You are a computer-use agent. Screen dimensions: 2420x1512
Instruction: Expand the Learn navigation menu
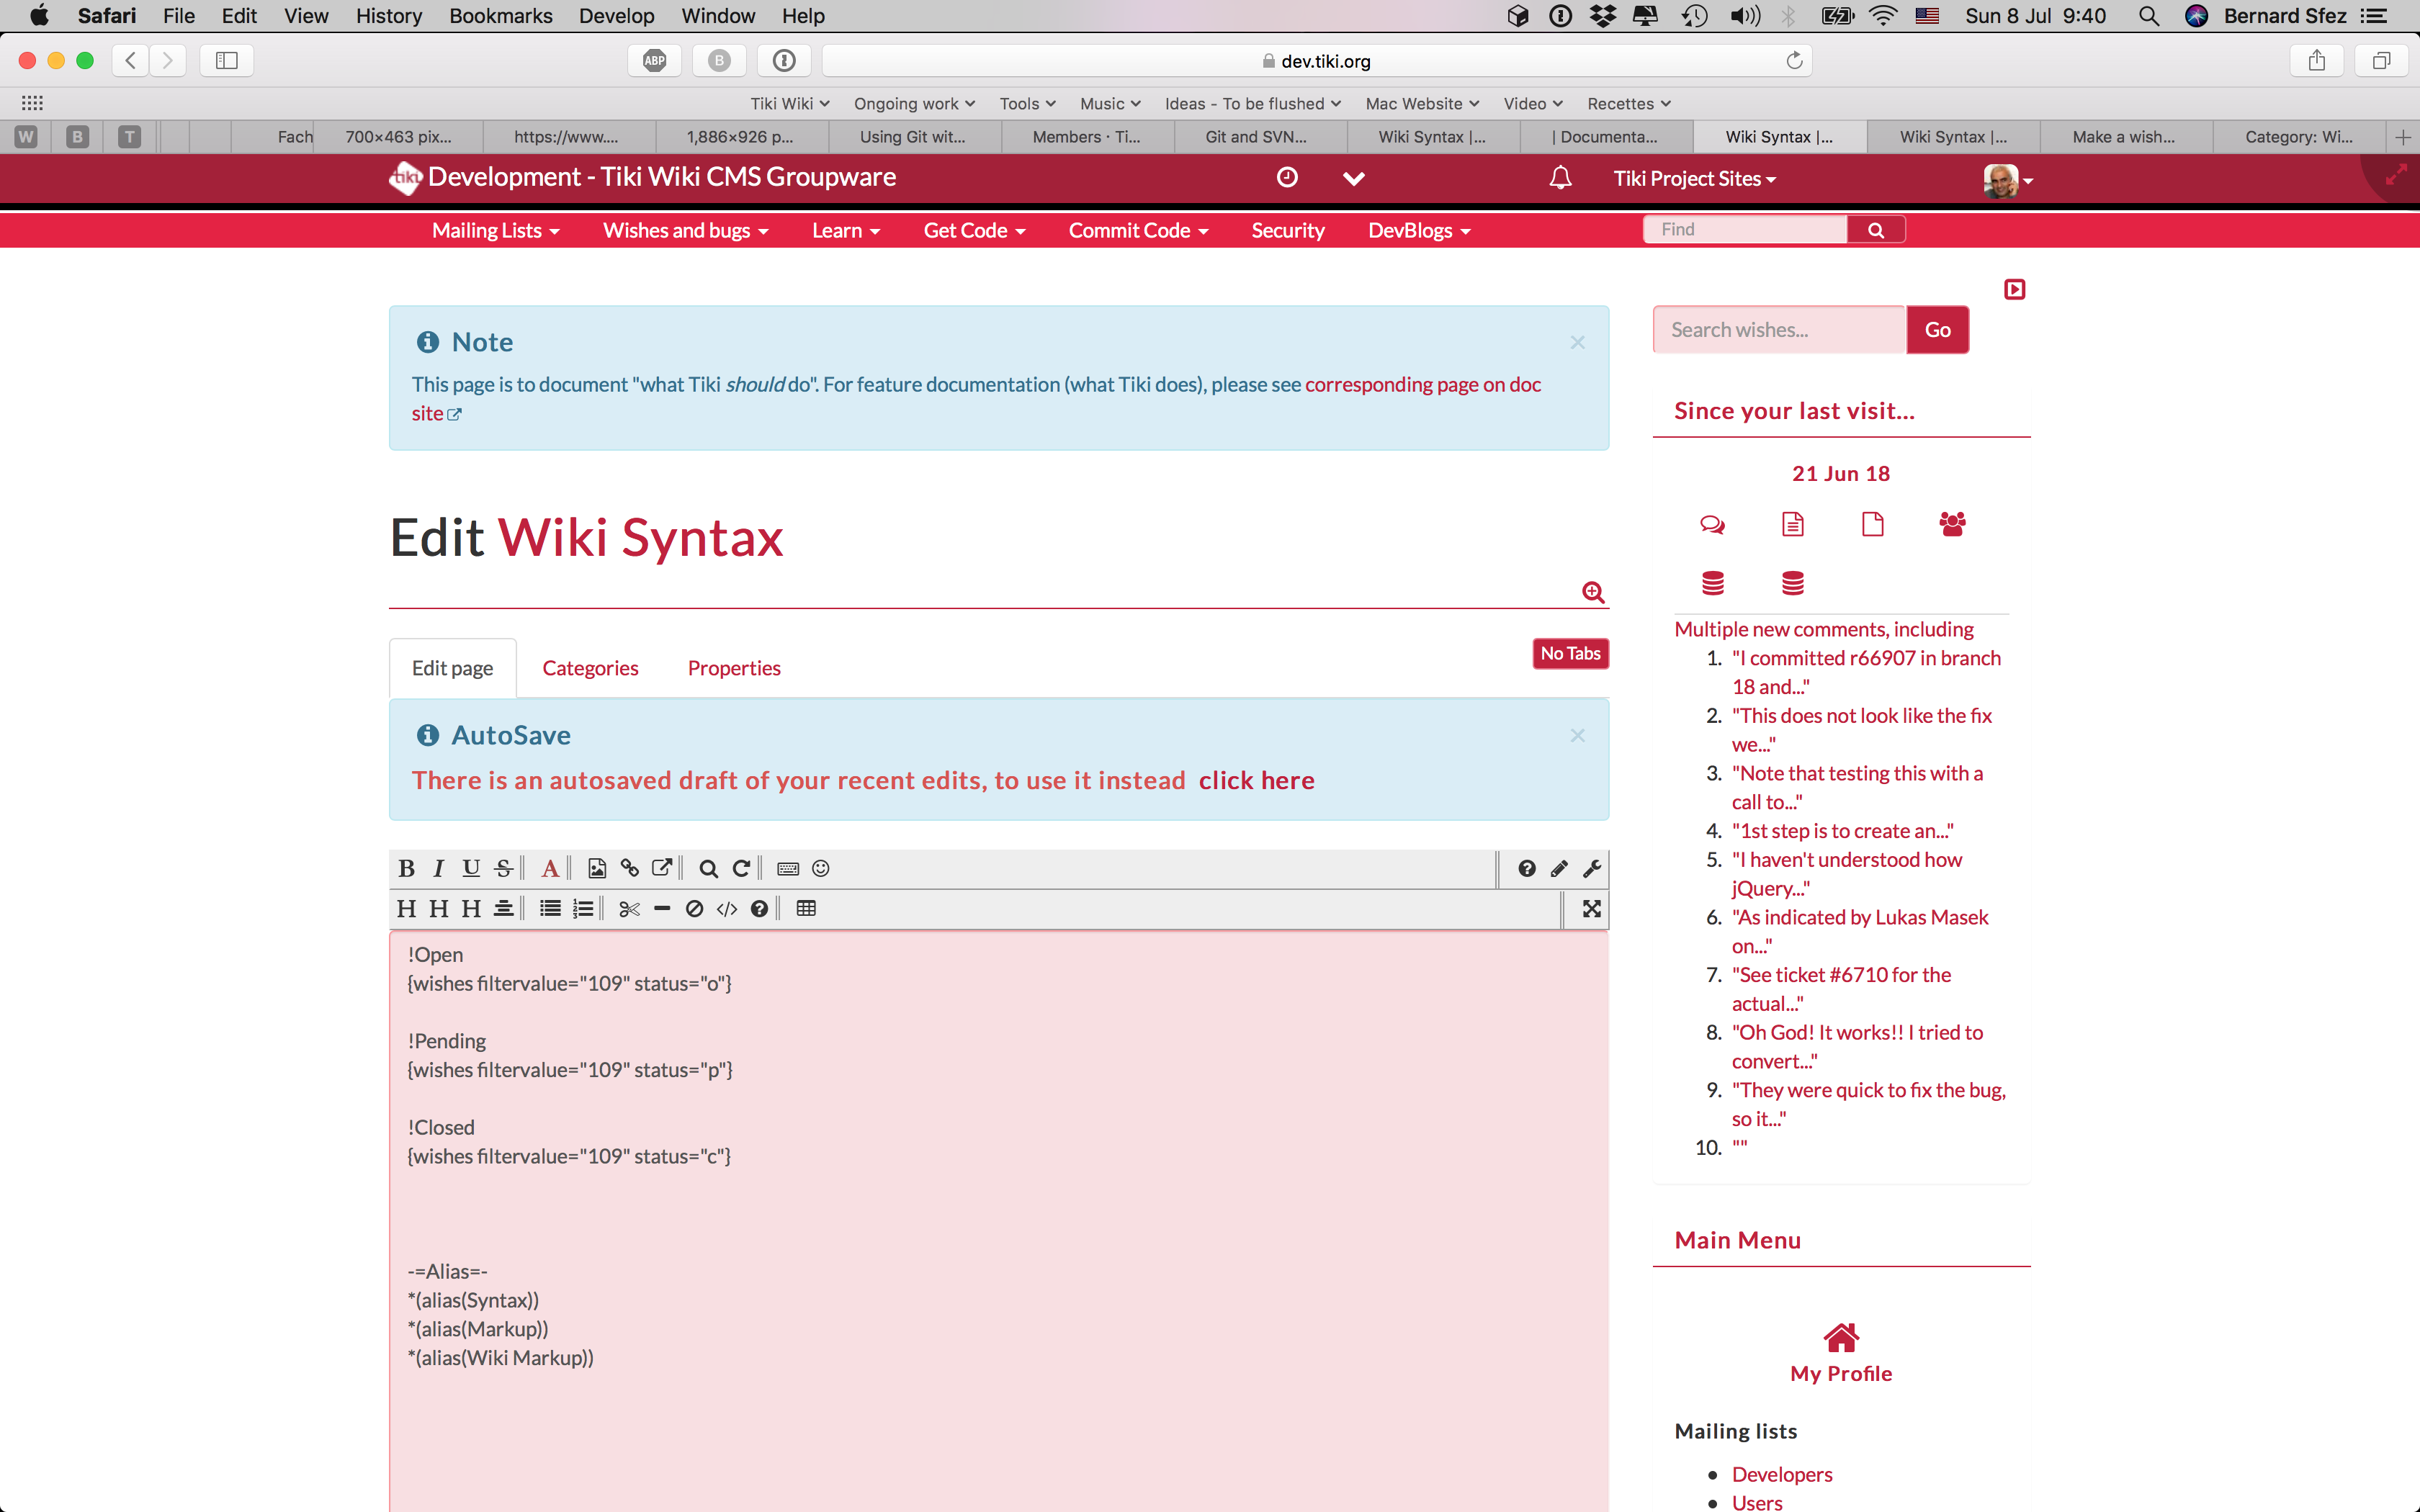[x=846, y=230]
